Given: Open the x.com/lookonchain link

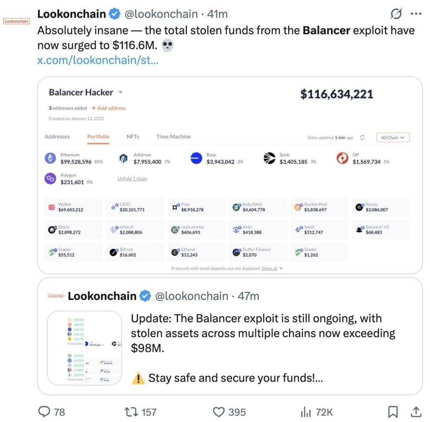Looking at the screenshot, I should (98, 60).
